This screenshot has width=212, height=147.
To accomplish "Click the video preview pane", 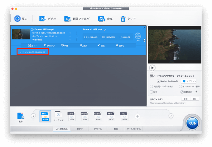I will coord(175,45).
